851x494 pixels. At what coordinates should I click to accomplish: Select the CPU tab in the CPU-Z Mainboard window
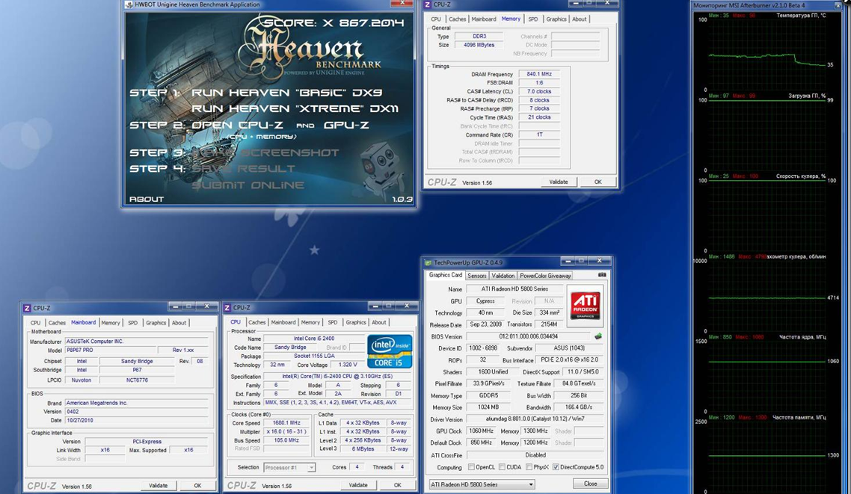(x=35, y=323)
